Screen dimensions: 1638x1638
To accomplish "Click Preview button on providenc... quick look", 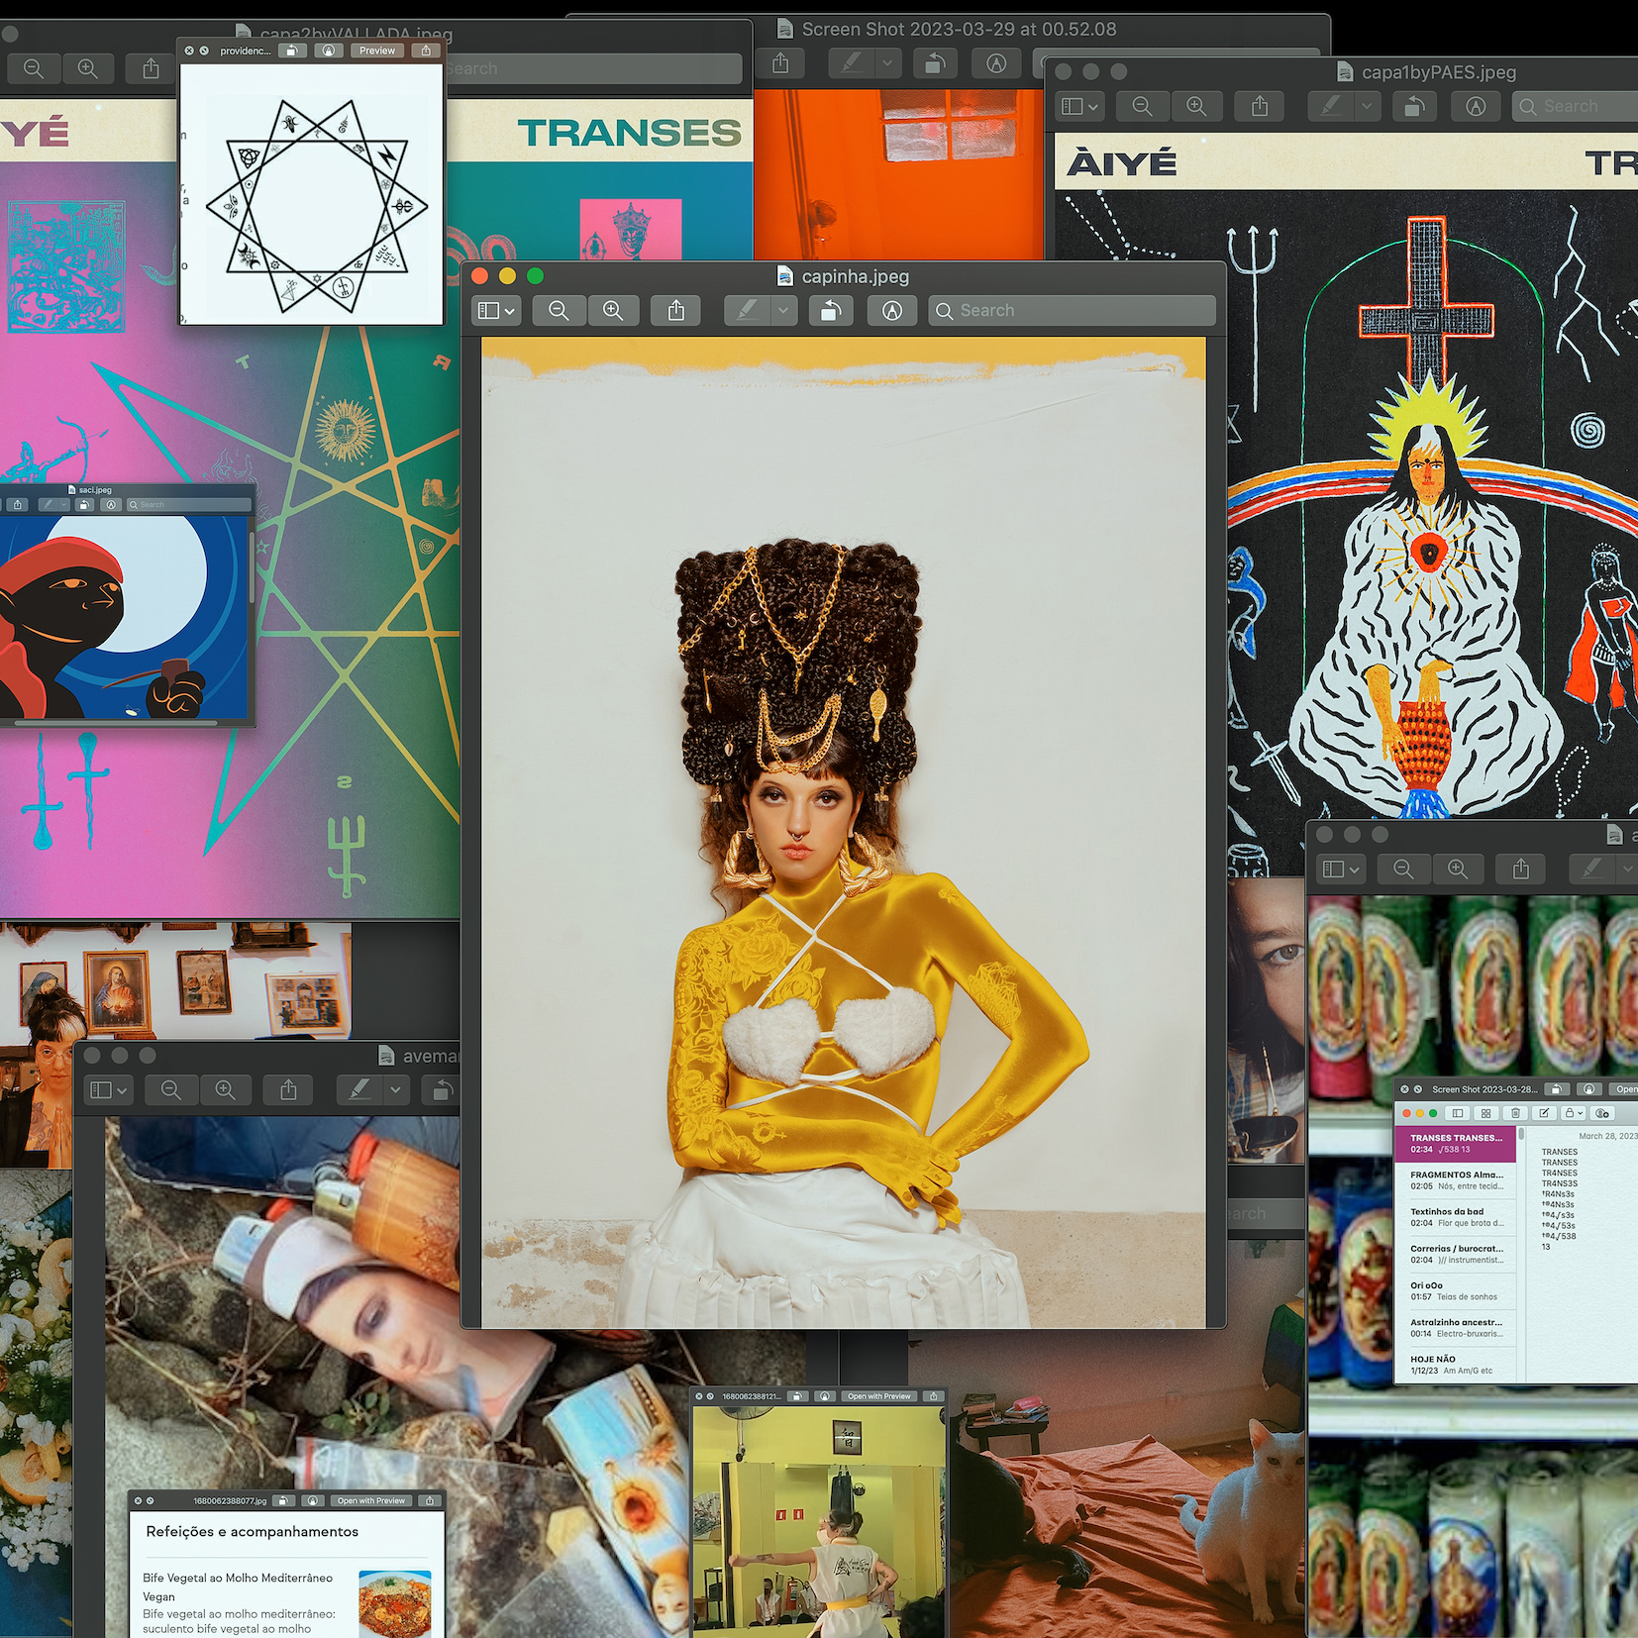I will [376, 51].
